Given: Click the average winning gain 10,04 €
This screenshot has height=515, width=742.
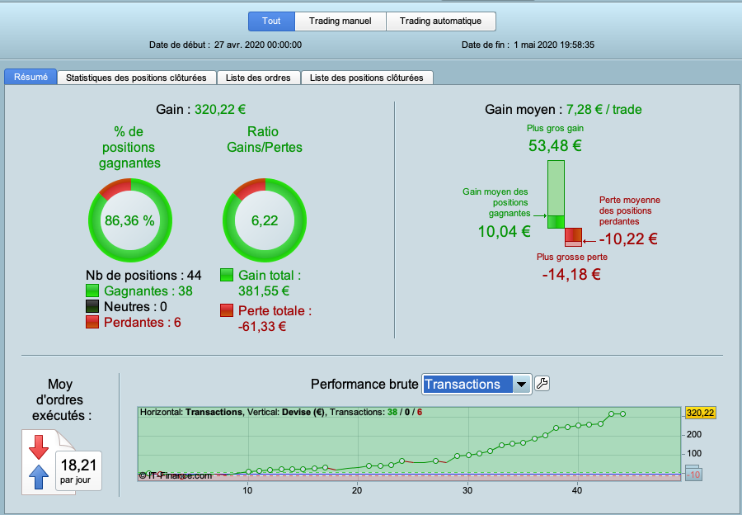Looking at the screenshot, I should (504, 231).
